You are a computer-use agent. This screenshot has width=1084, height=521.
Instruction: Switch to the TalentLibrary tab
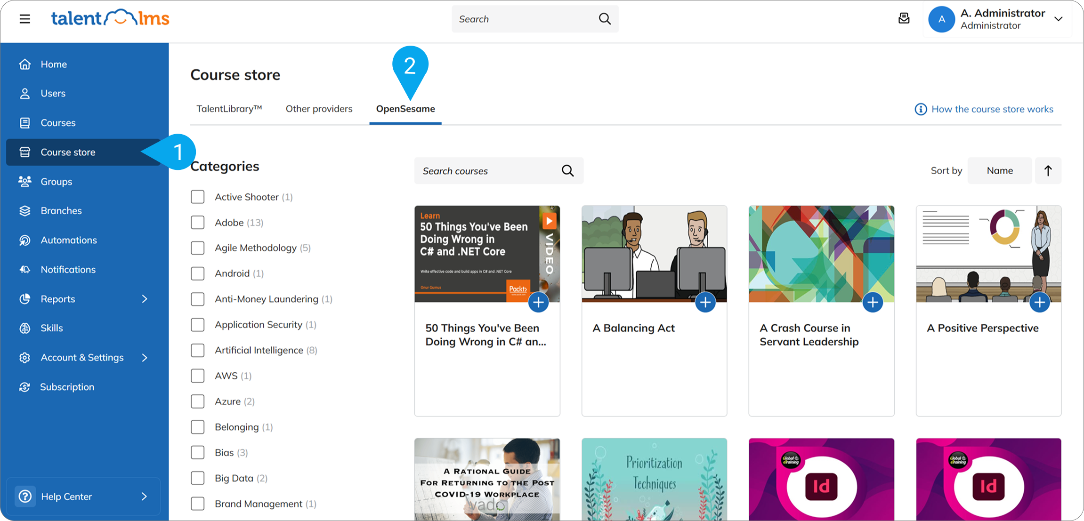point(229,109)
